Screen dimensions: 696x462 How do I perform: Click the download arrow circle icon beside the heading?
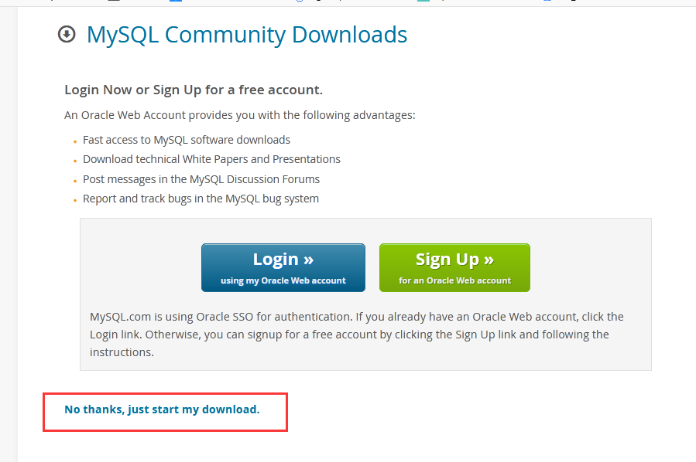[x=67, y=35]
